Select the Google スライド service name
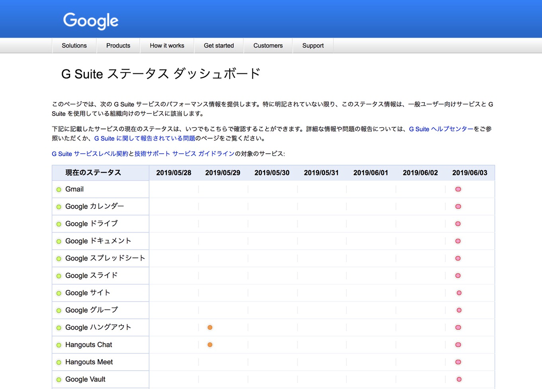Screen dimensions: 542x389 (92, 275)
